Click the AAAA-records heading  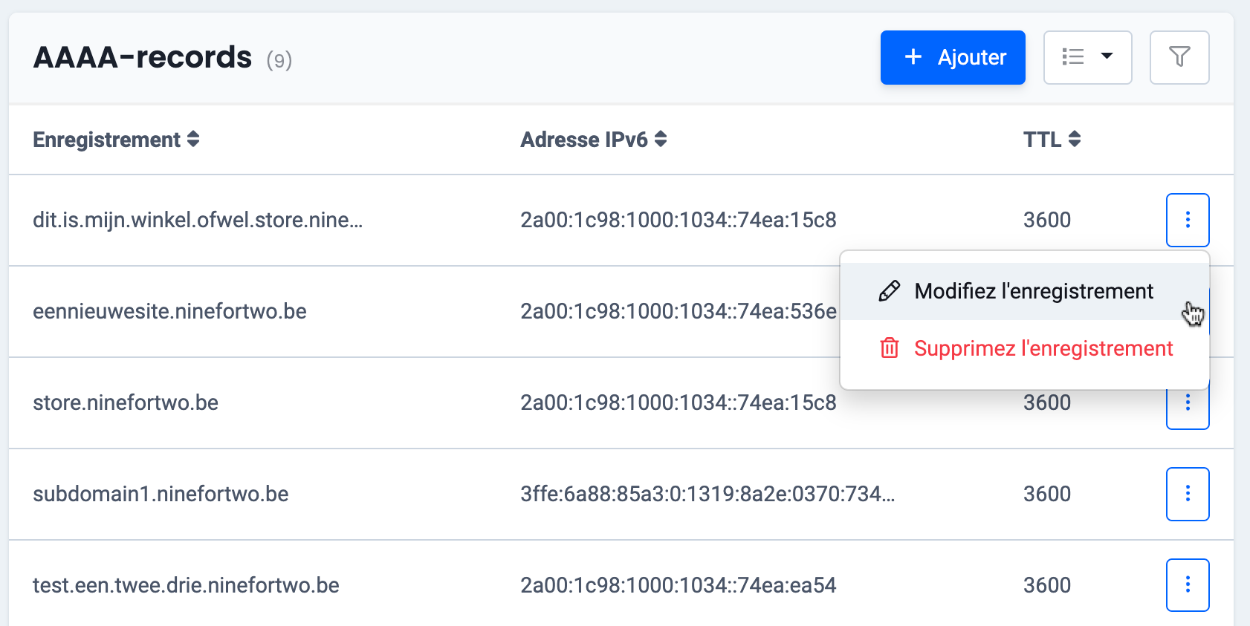point(143,58)
